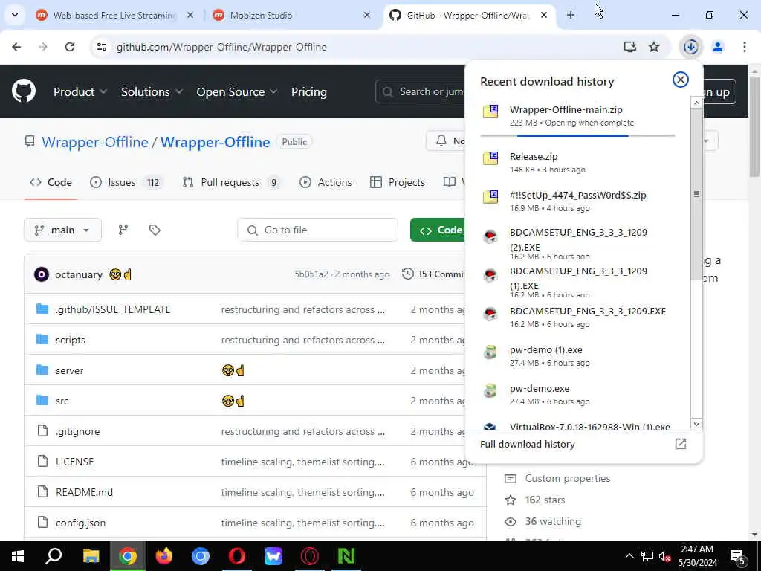Open a new browser tab
The width and height of the screenshot is (761, 571).
click(571, 15)
